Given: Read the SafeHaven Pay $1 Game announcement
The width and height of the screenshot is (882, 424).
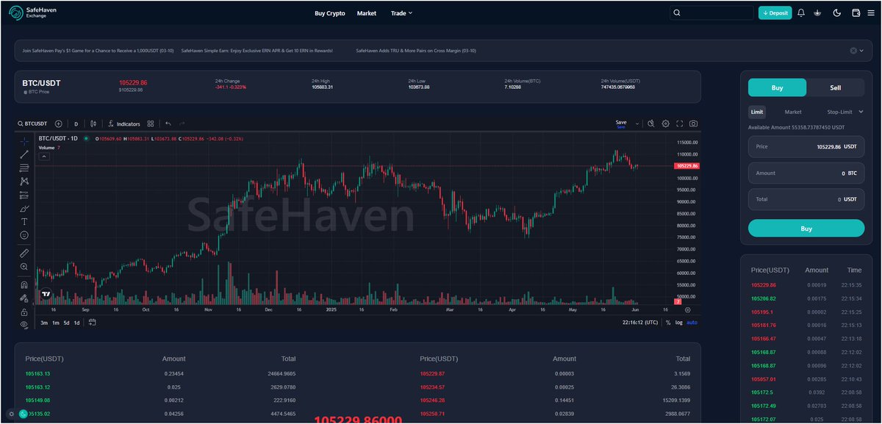Looking at the screenshot, I should pos(98,51).
